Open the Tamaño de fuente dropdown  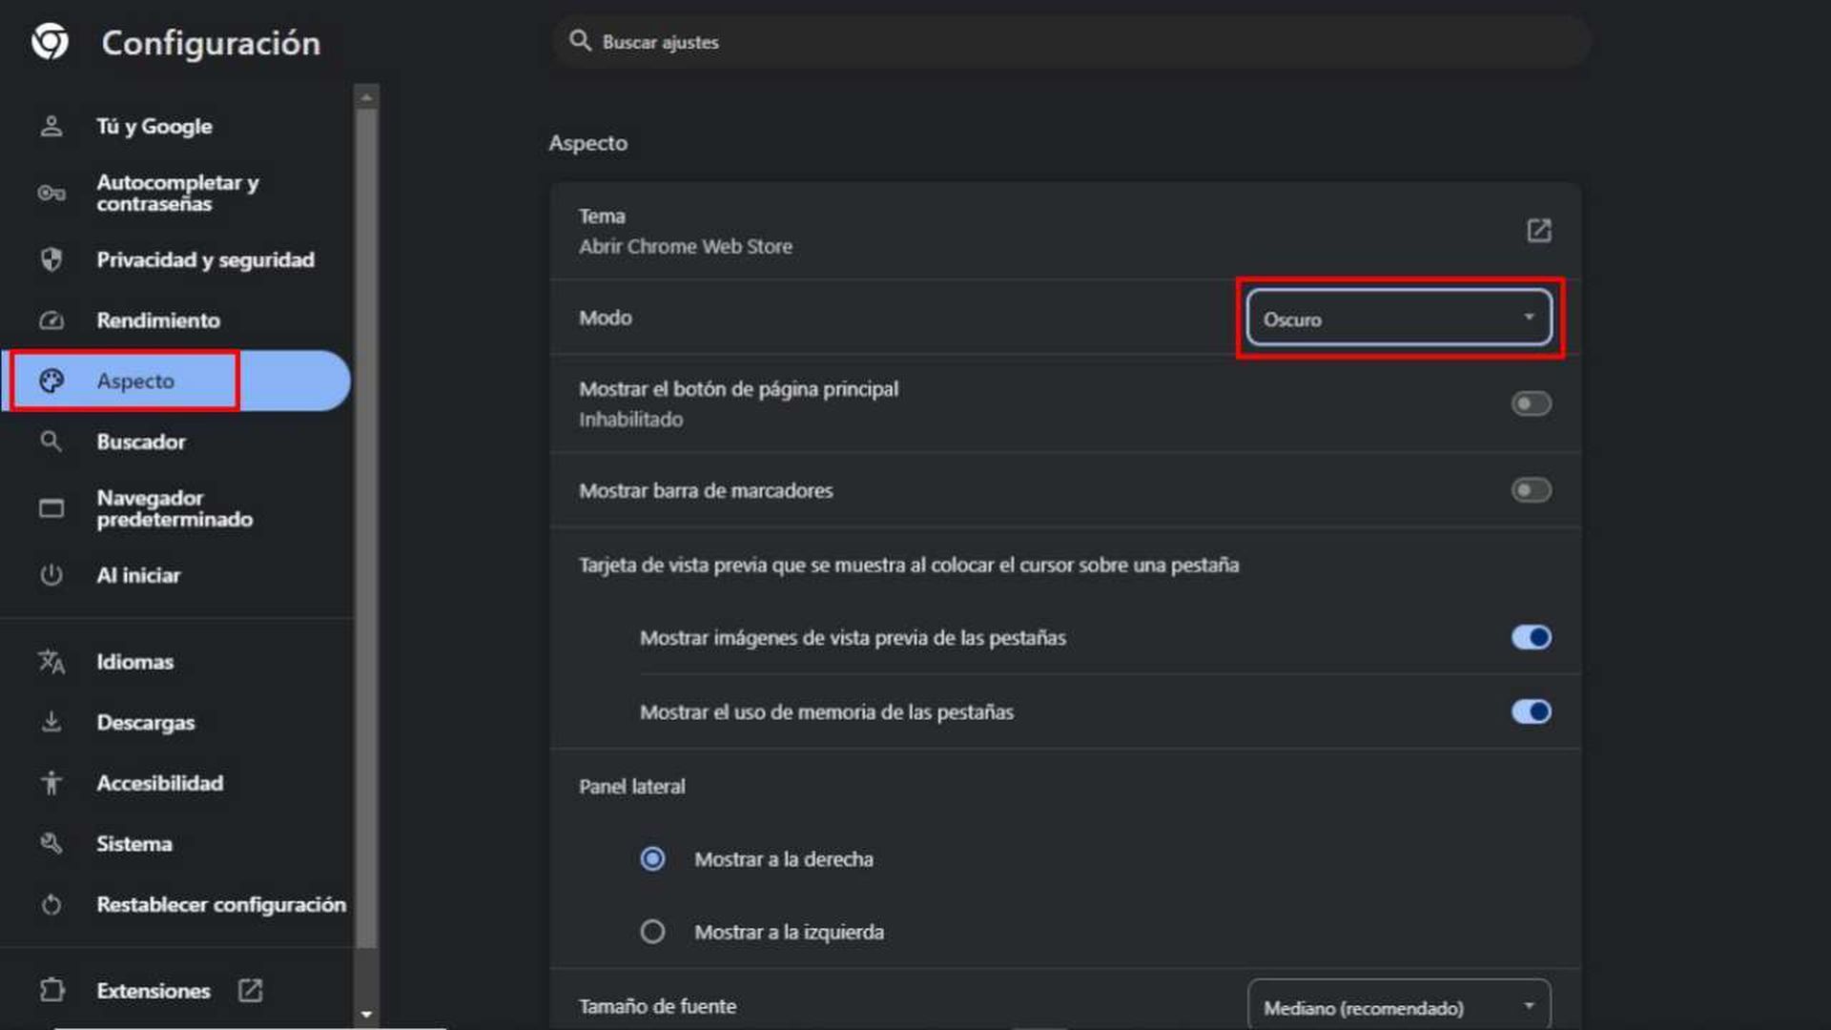tap(1397, 1006)
